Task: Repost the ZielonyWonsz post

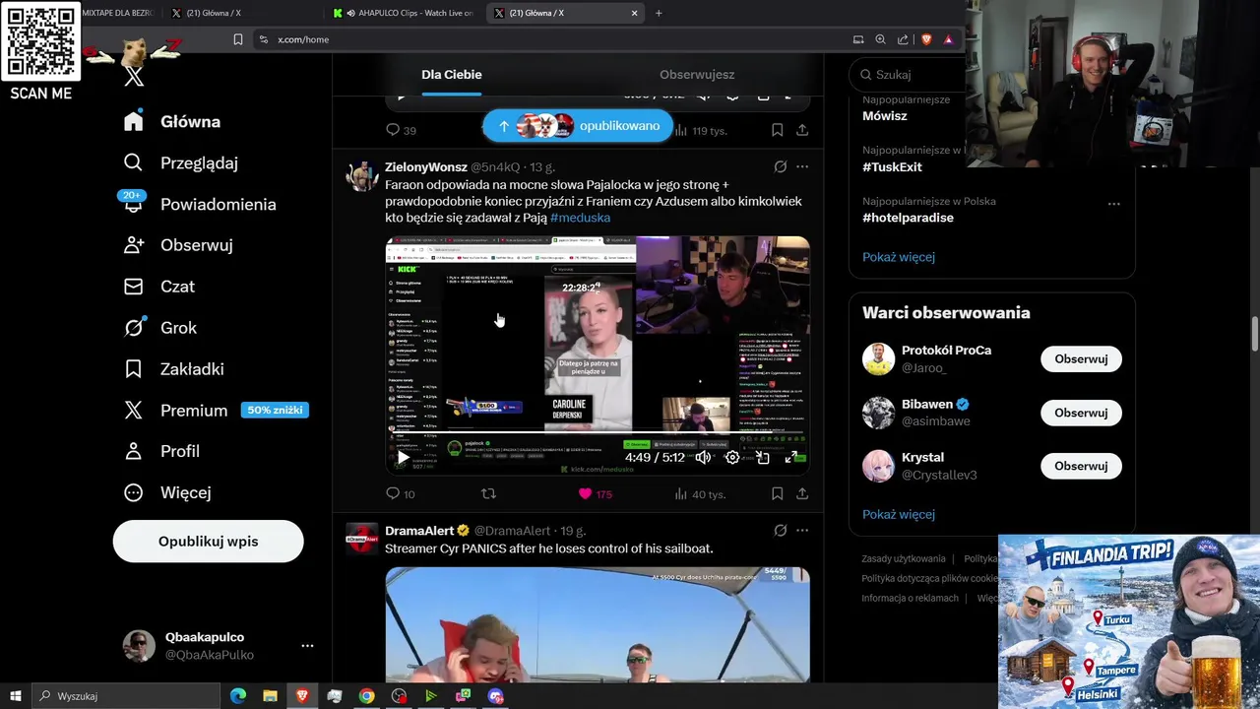Action: click(x=488, y=494)
